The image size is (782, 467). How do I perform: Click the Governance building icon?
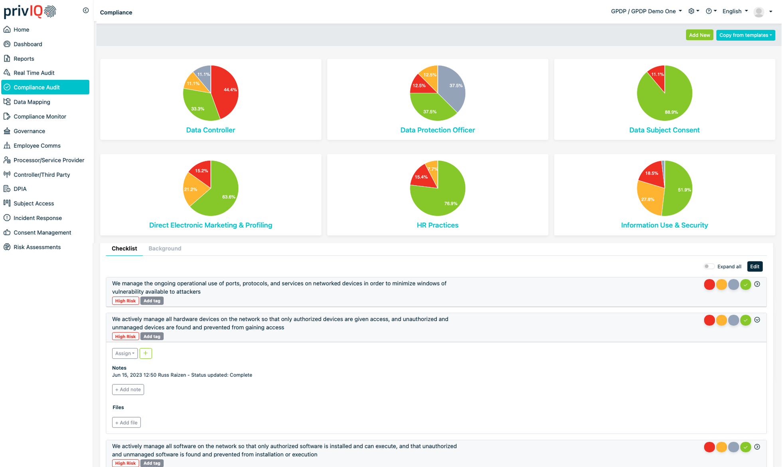coord(7,131)
